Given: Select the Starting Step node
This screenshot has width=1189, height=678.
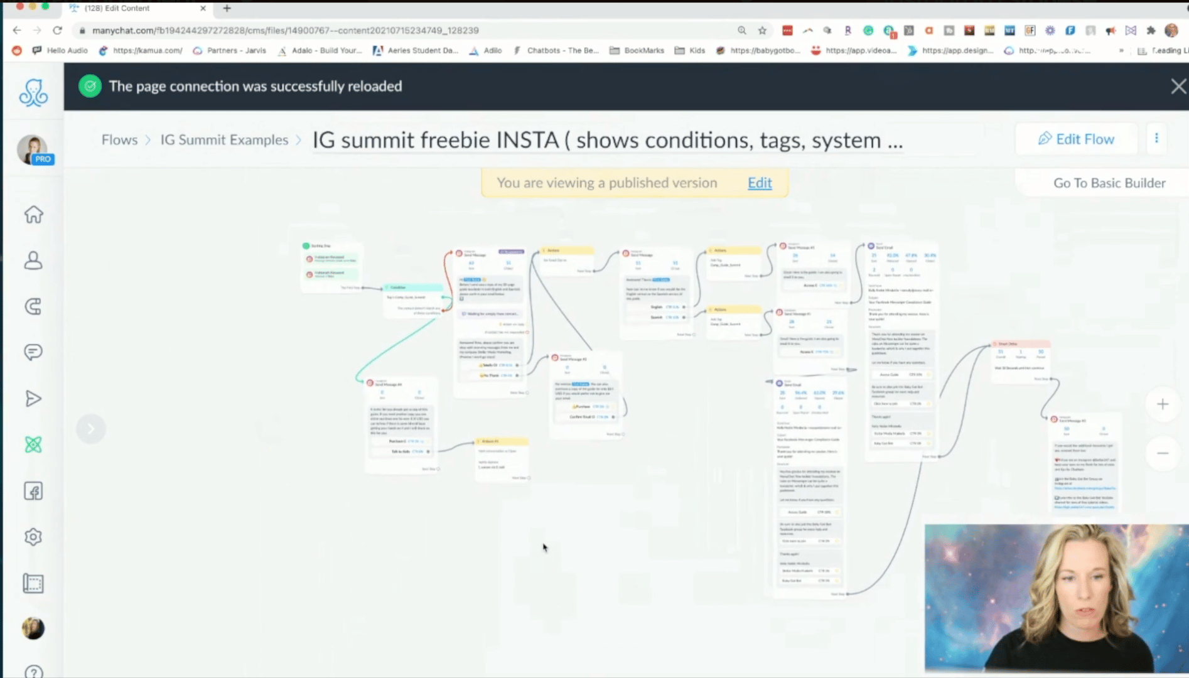Looking at the screenshot, I should (331, 267).
